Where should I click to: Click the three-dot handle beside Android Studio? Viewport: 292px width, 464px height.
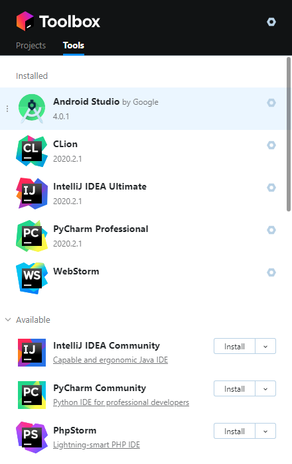point(7,109)
